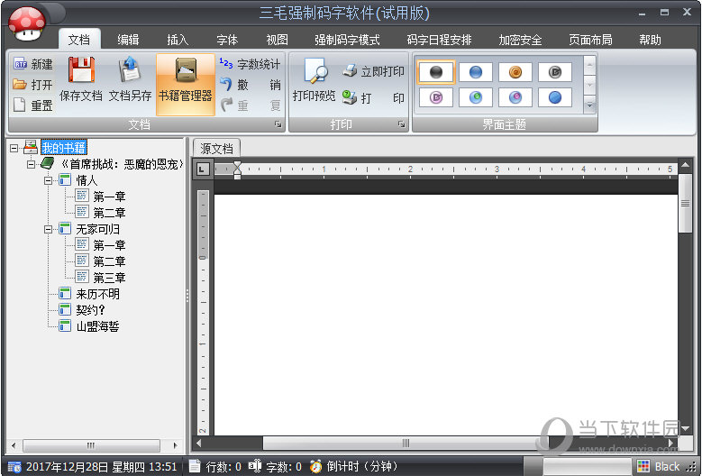Select the orange theme in 界面主题 gallery
Screen dimensions: 702x476
(x=515, y=72)
